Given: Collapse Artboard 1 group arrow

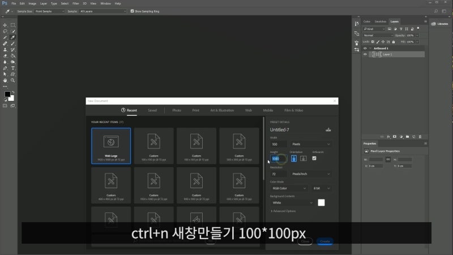Looking at the screenshot, I should (370, 48).
